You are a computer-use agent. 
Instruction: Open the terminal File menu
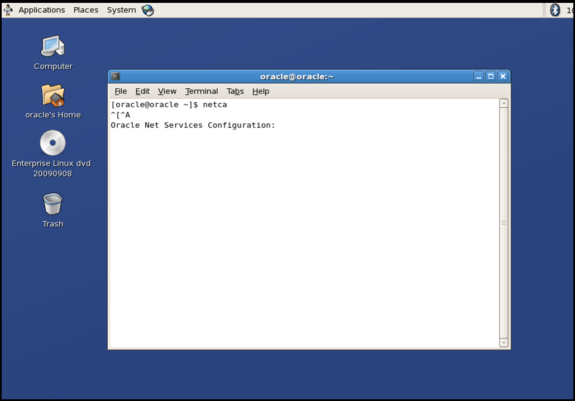(x=121, y=91)
